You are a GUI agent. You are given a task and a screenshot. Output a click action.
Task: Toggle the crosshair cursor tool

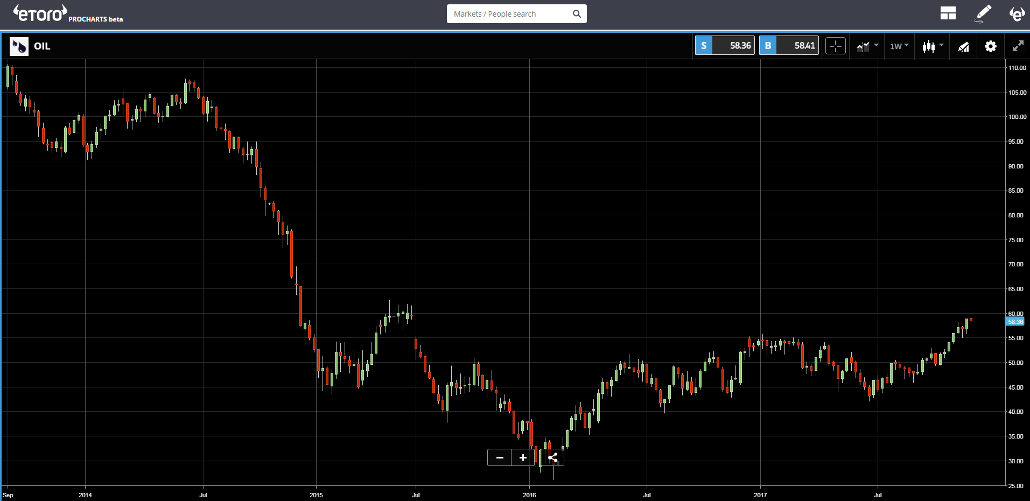point(836,46)
